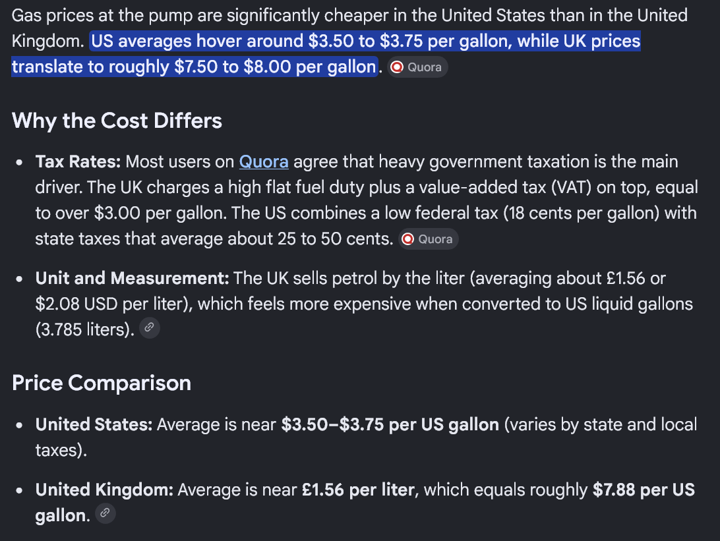Image resolution: width=720 pixels, height=541 pixels.
Task: Follow the underlined Quora hyperlink
Action: point(264,162)
